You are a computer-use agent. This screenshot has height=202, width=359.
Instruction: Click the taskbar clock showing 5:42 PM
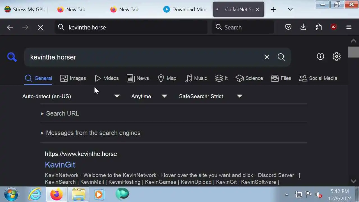pyautogui.click(x=340, y=195)
